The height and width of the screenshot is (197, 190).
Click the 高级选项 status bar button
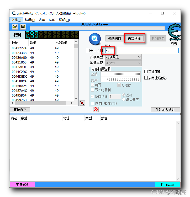tap(22, 185)
